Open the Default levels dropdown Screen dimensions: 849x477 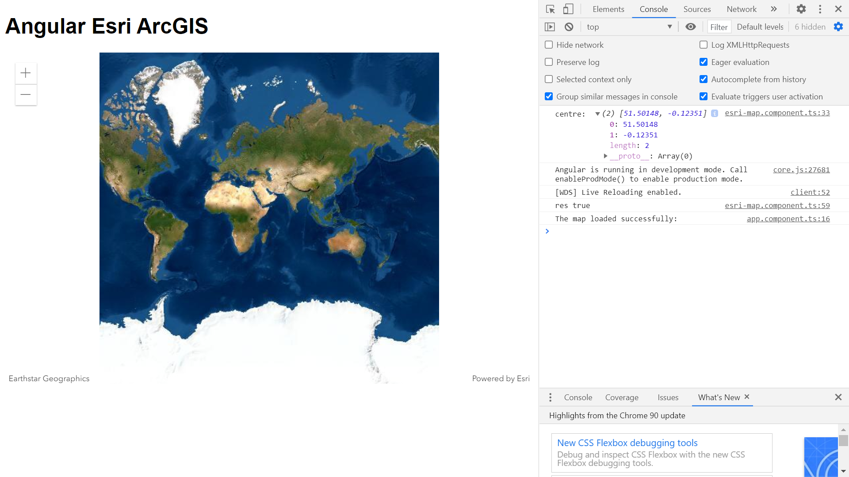[x=760, y=27]
